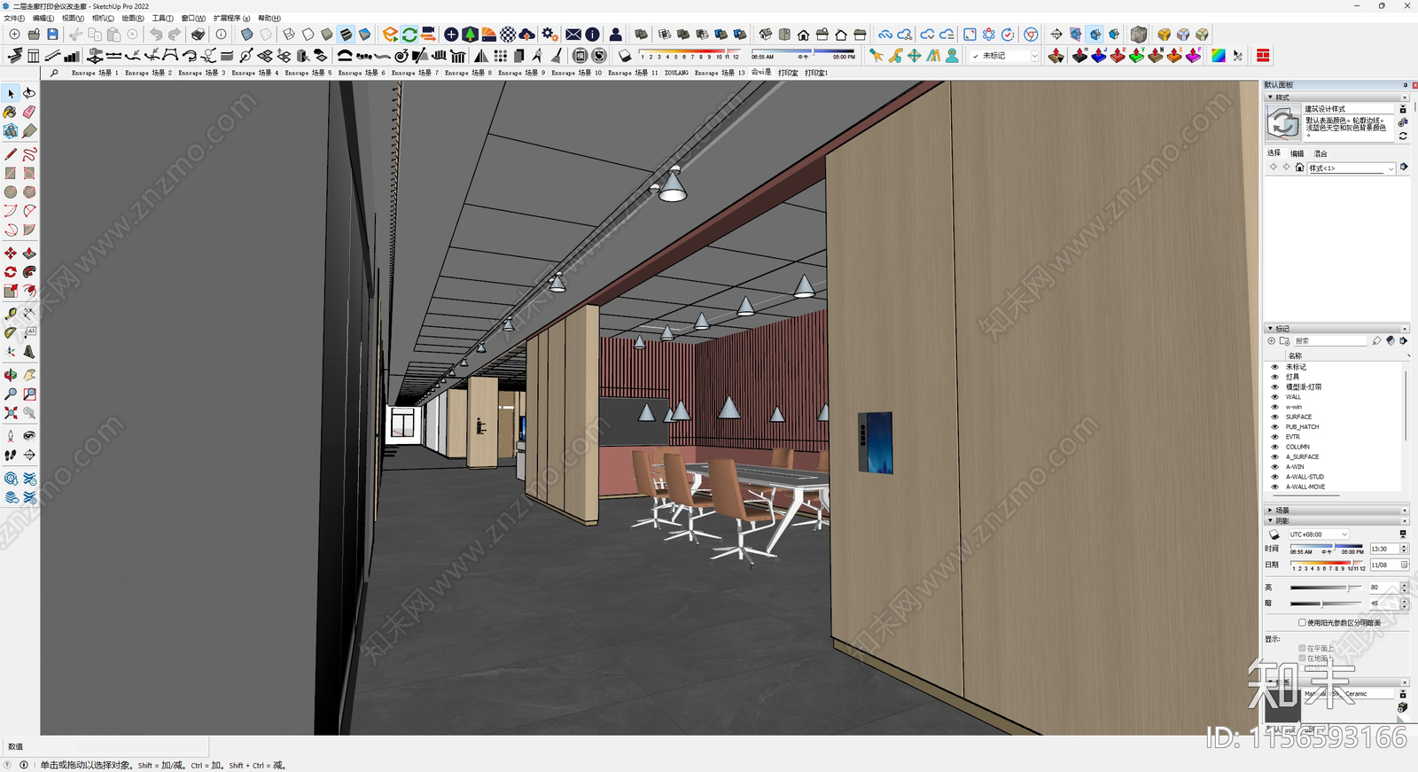Click the add tag folder icon
This screenshot has height=772, width=1418.
[1284, 340]
